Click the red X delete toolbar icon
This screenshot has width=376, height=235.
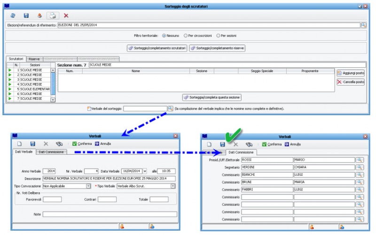66,16
